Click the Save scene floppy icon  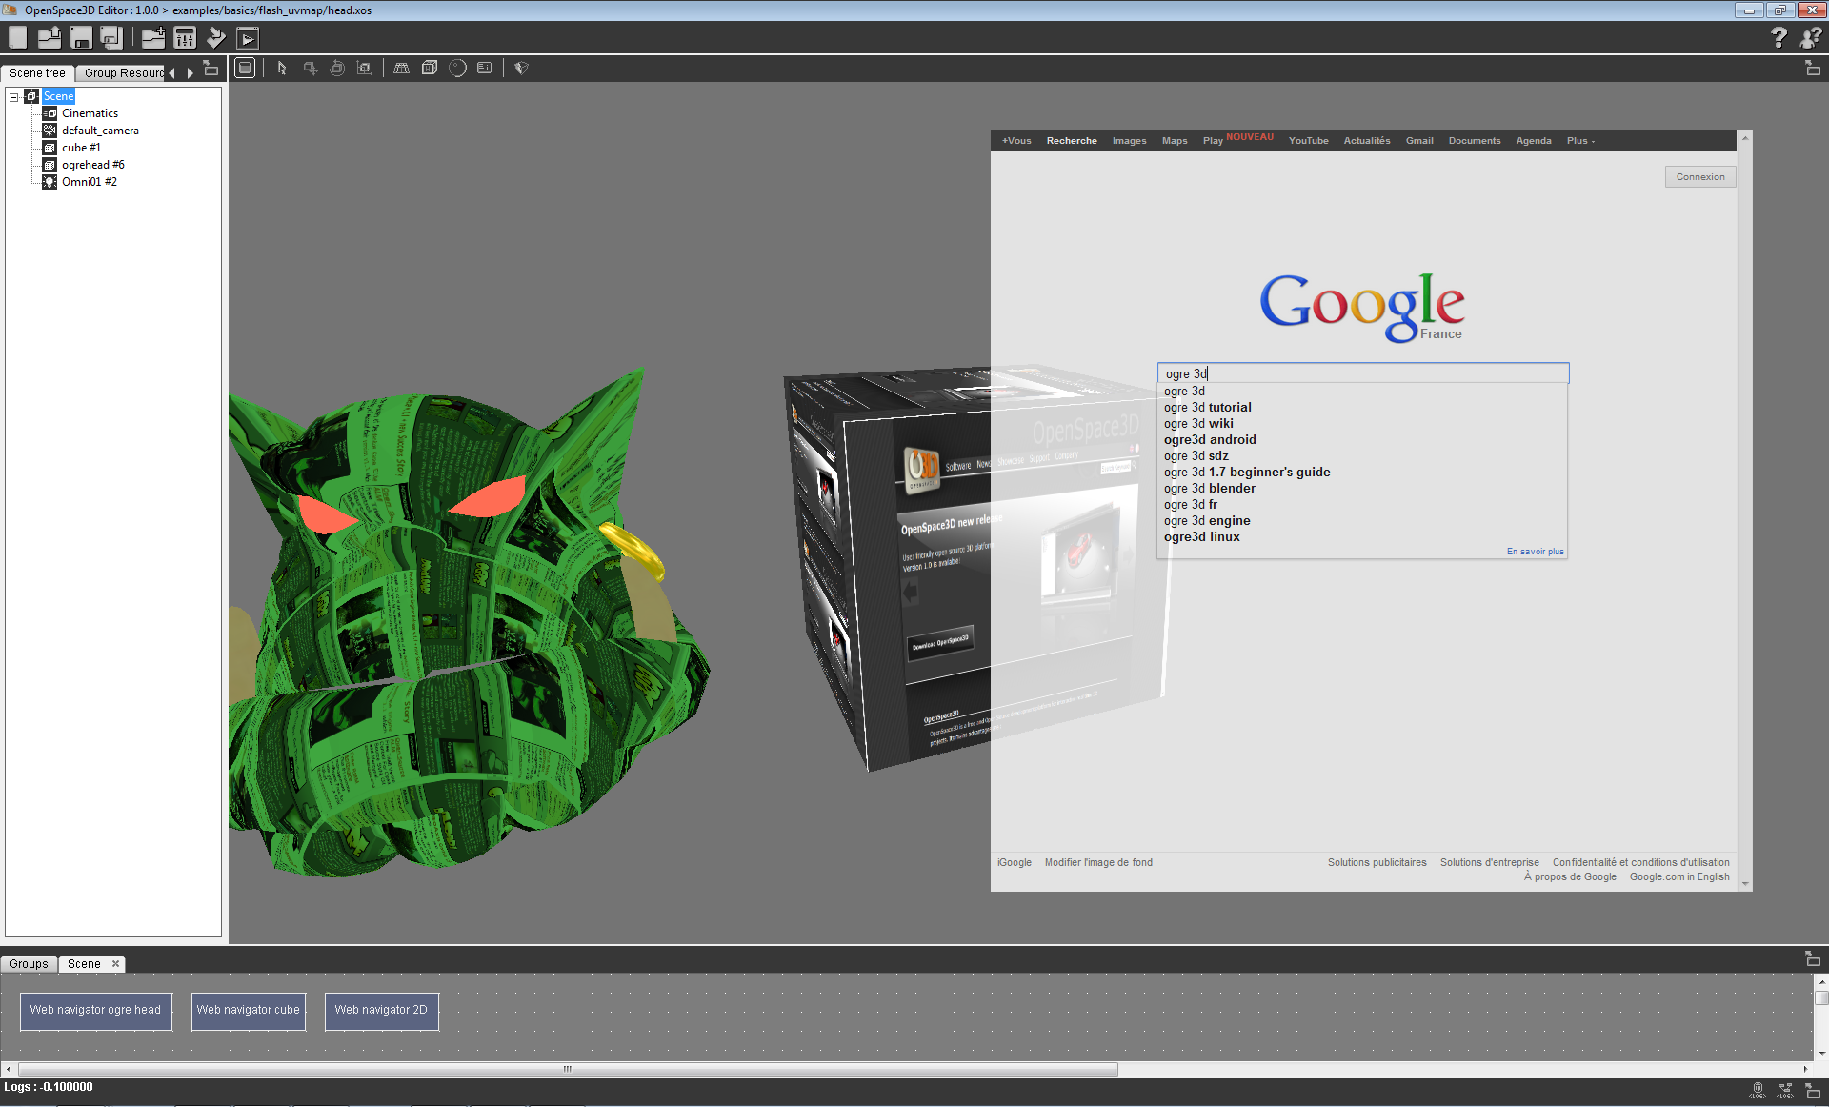point(81,38)
